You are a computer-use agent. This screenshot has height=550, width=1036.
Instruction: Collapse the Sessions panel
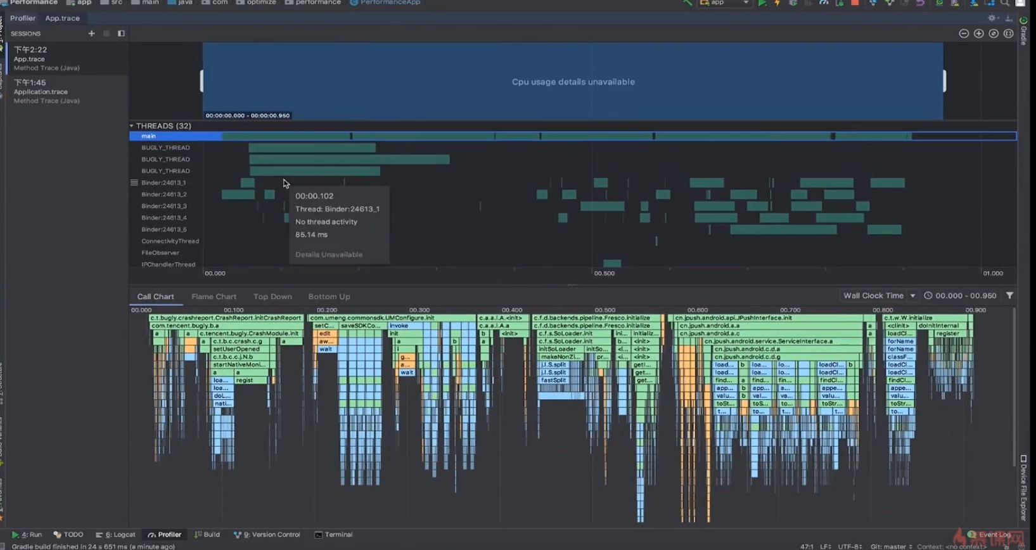pyautogui.click(x=121, y=34)
